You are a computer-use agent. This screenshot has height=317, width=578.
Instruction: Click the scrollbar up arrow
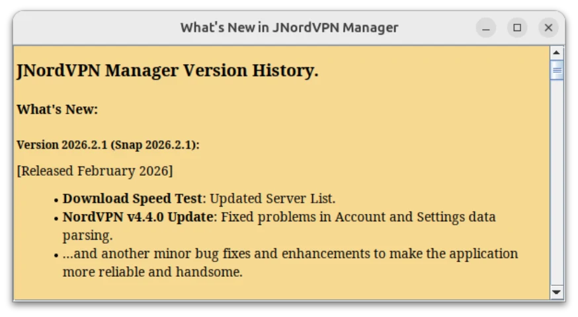pos(557,53)
